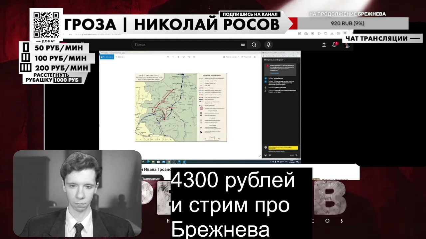Click the 'Подробнее' link in the chat notice
Screen dimensions: 426x239
(275, 73)
